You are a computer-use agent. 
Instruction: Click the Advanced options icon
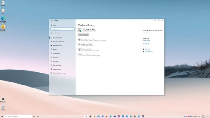pyautogui.click(x=79, y=54)
